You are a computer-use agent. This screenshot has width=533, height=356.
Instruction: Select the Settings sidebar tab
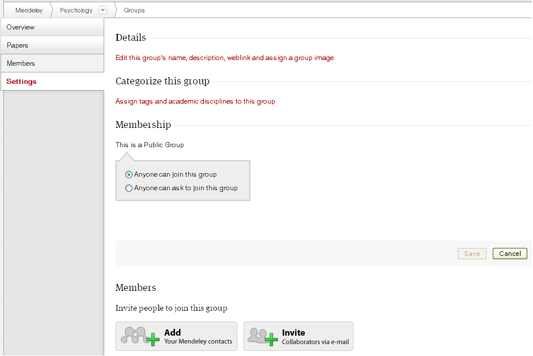pyautogui.click(x=52, y=82)
